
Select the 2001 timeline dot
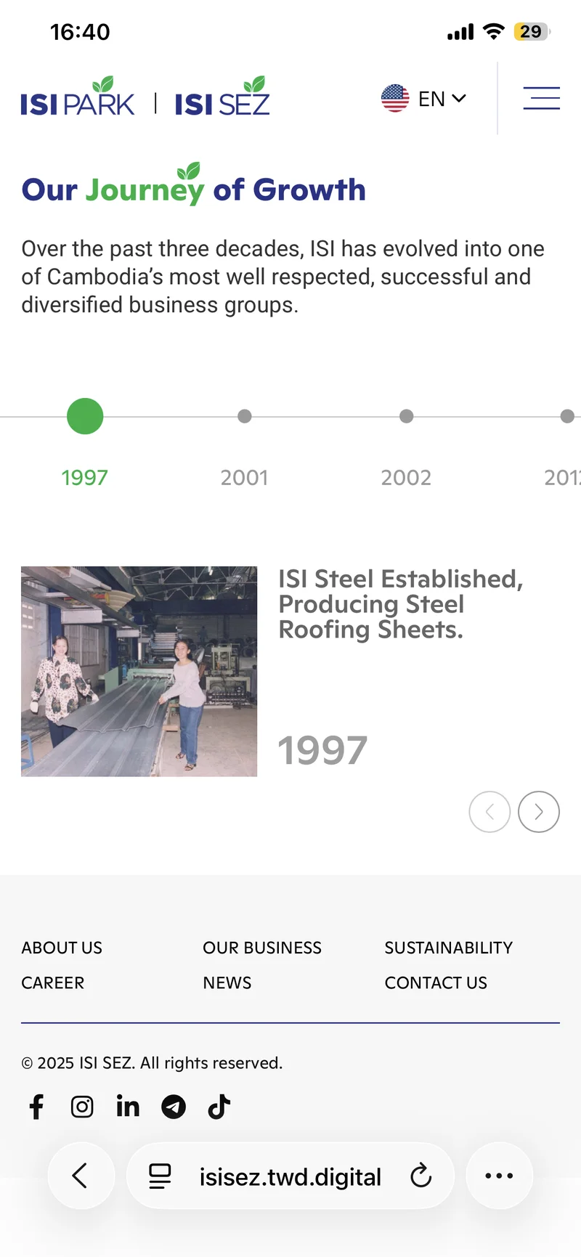[245, 416]
